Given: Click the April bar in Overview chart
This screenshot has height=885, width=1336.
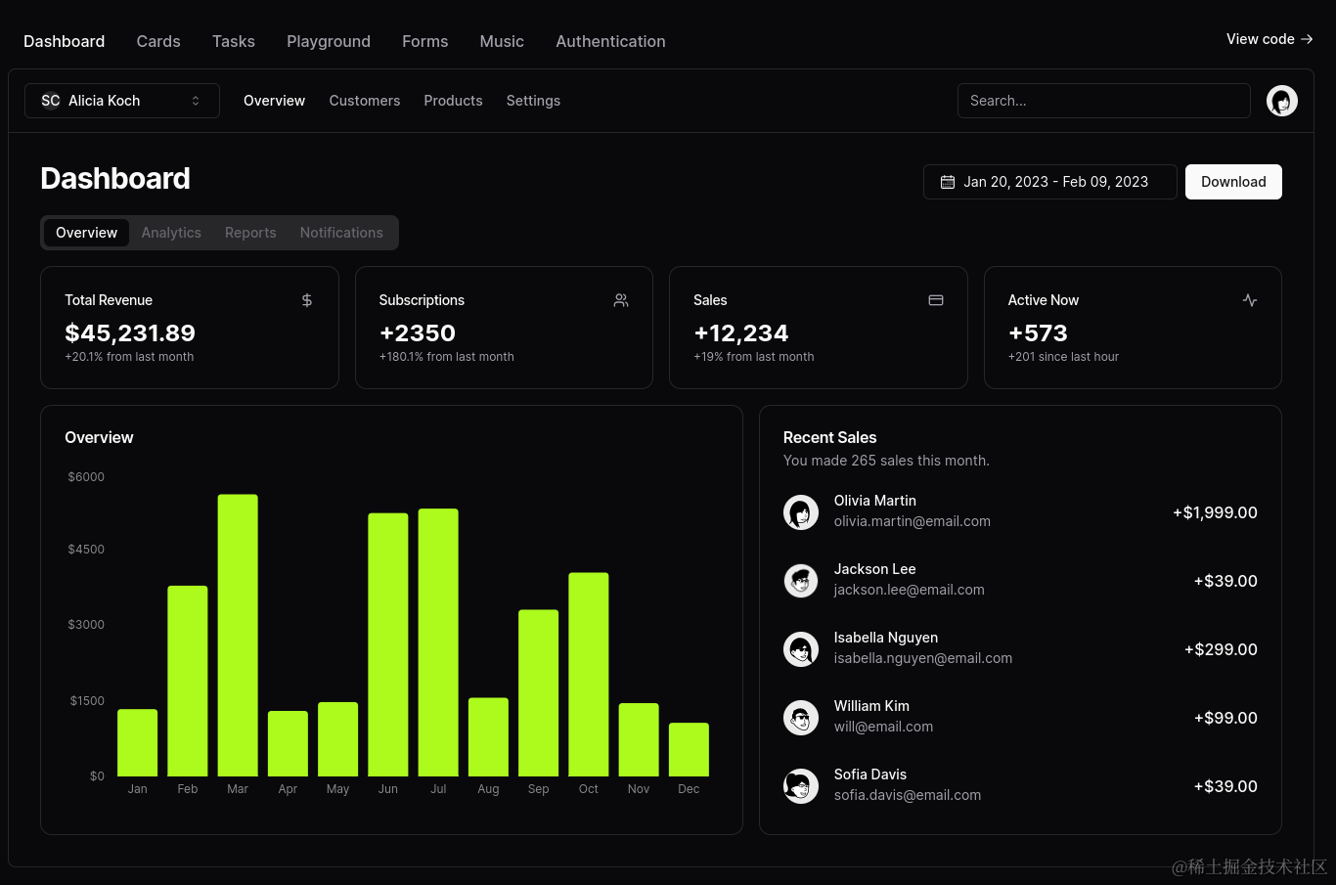Looking at the screenshot, I should (288, 744).
